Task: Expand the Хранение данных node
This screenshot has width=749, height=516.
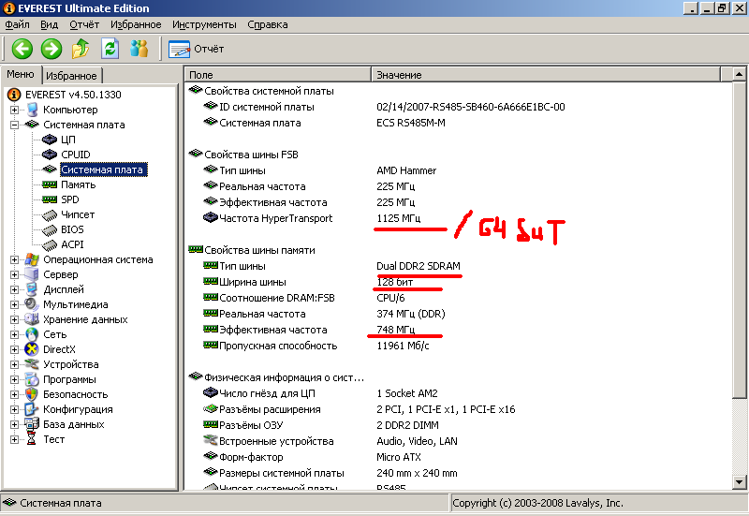Action: 14,319
